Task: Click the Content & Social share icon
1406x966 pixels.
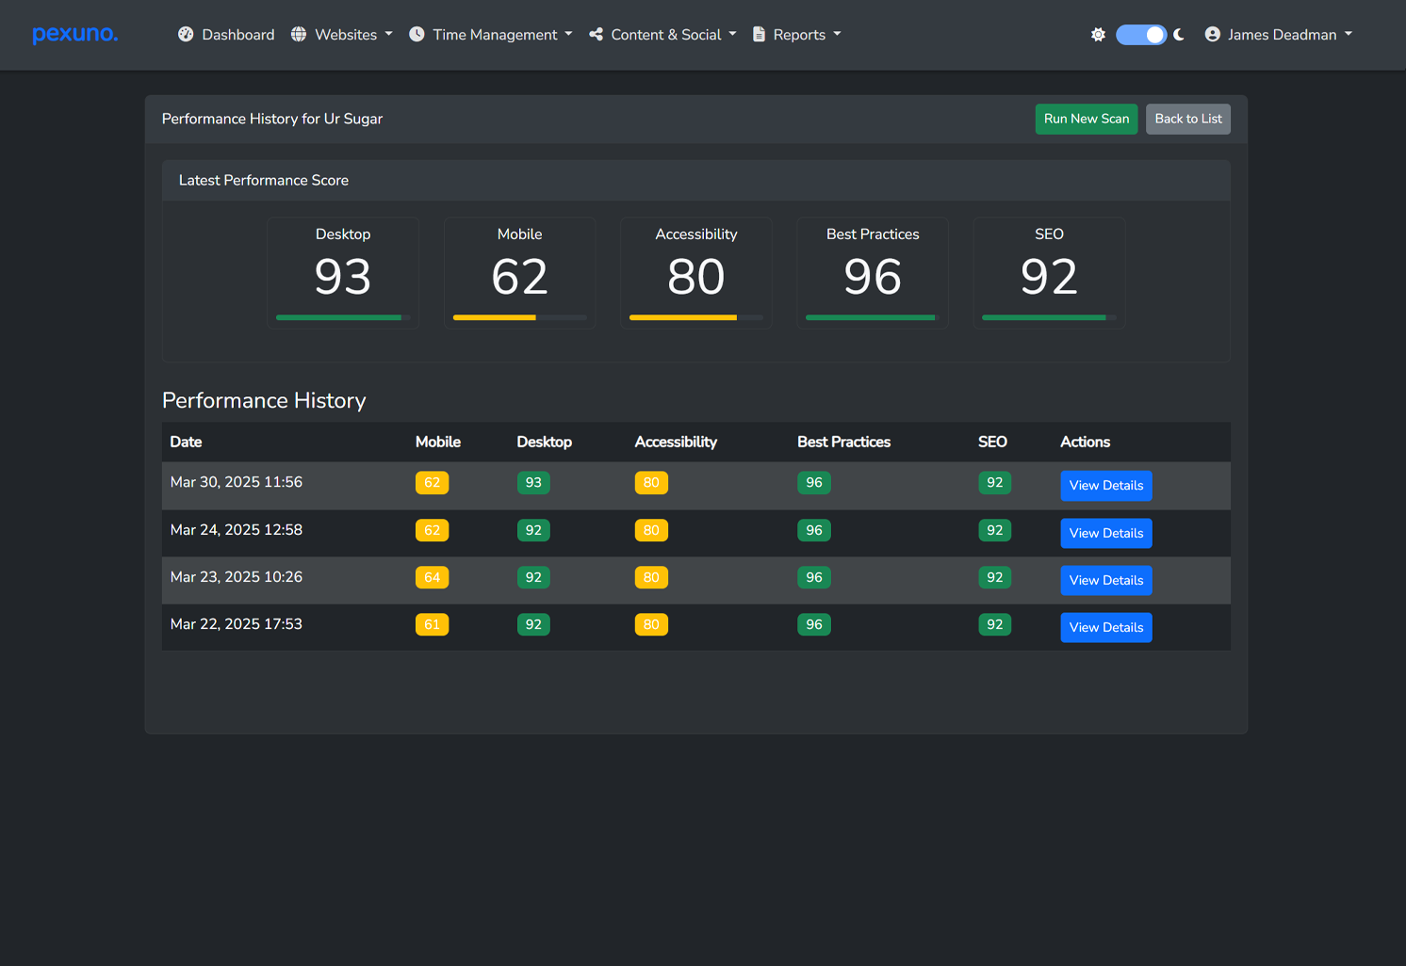Action: [596, 35]
